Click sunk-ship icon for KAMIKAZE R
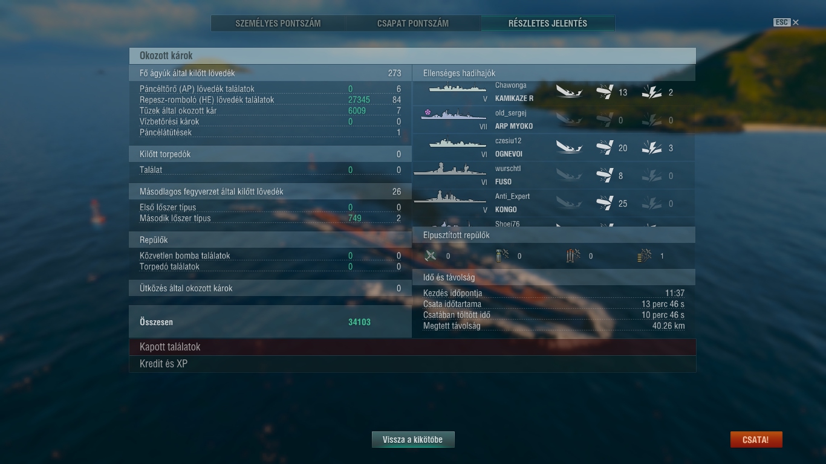826x464 pixels. (569, 92)
